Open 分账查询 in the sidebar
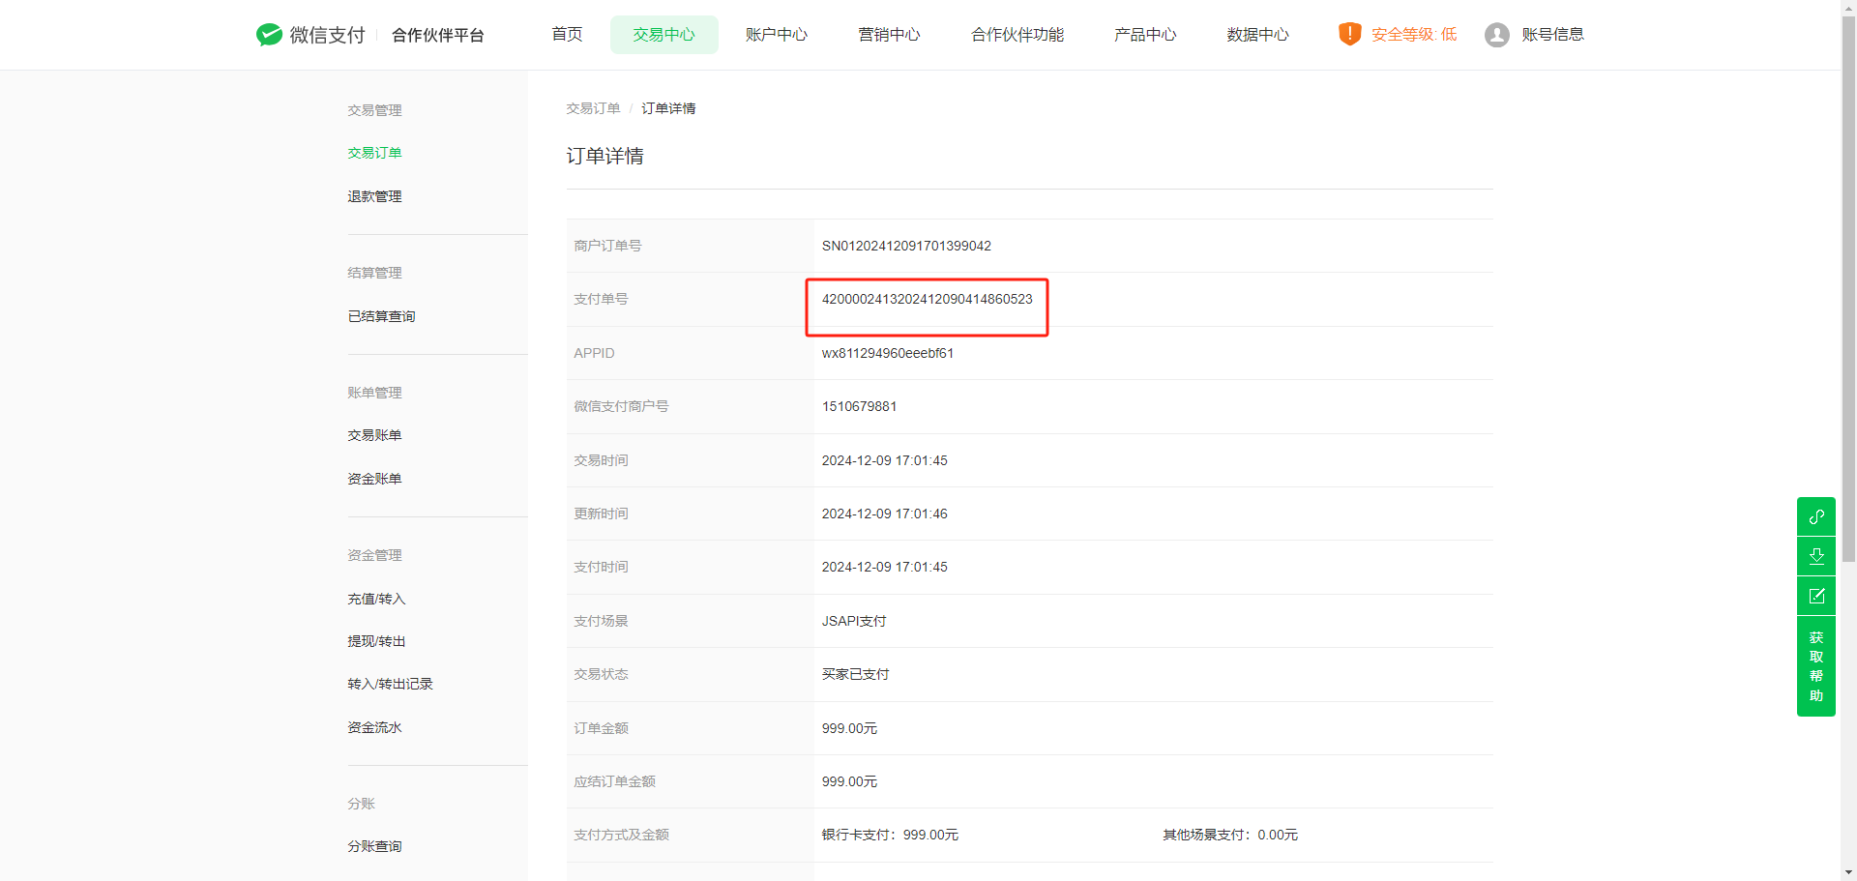The height and width of the screenshot is (881, 1857). pos(374,846)
